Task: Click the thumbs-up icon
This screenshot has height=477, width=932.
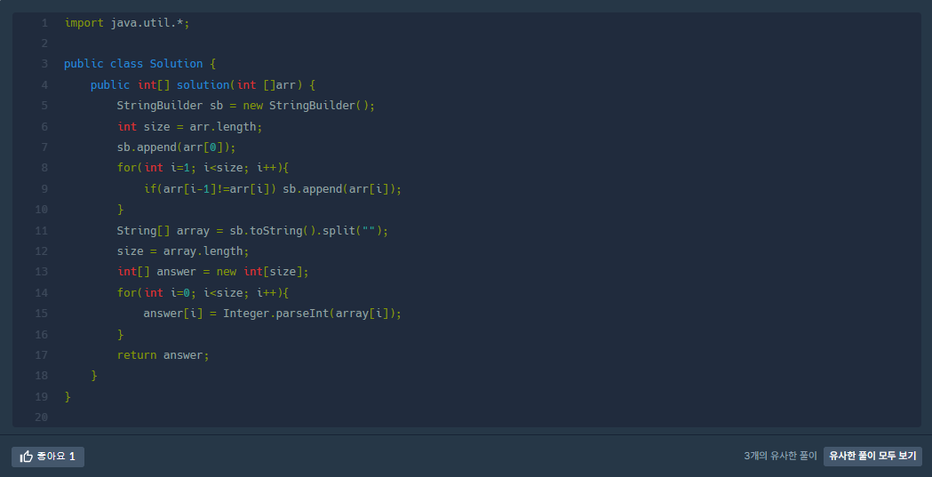Action: pos(26,457)
